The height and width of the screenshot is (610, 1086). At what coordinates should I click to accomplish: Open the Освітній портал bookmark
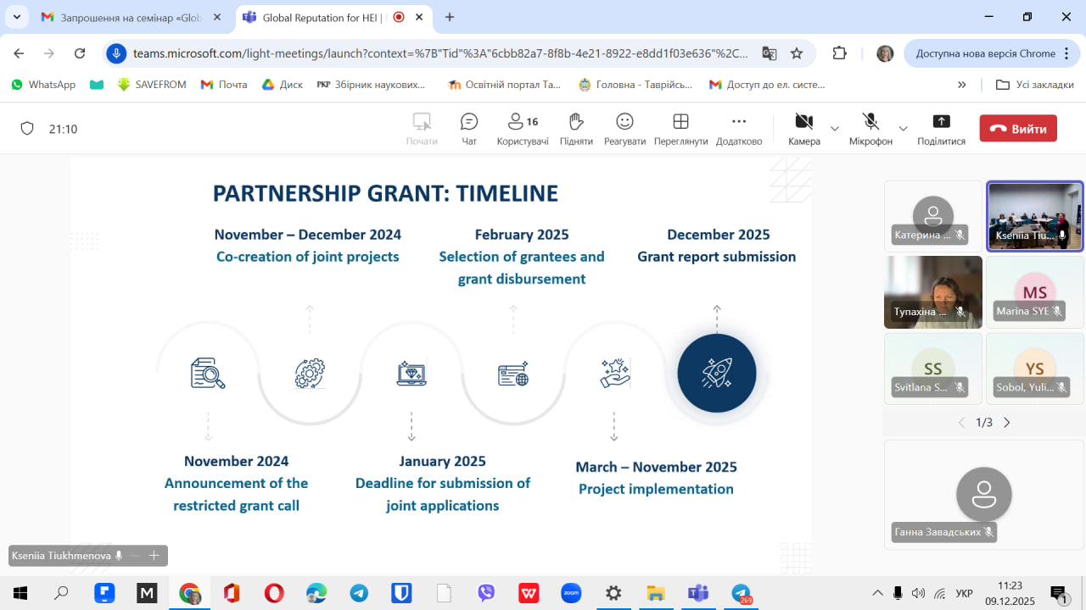click(504, 85)
